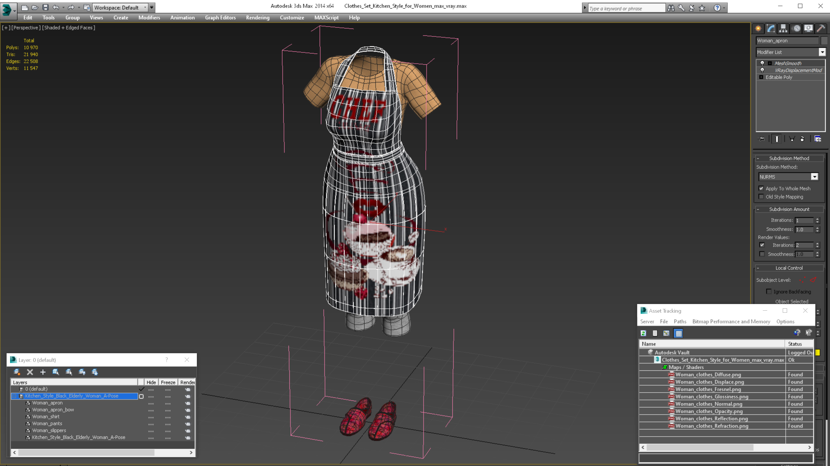This screenshot has width=830, height=466.
Task: Open the Rendering menu
Action: pos(257,18)
